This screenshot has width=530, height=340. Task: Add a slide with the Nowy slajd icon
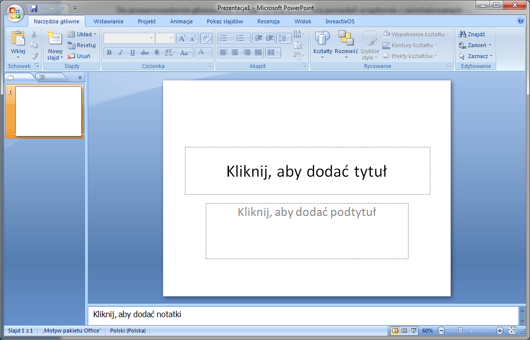point(55,38)
